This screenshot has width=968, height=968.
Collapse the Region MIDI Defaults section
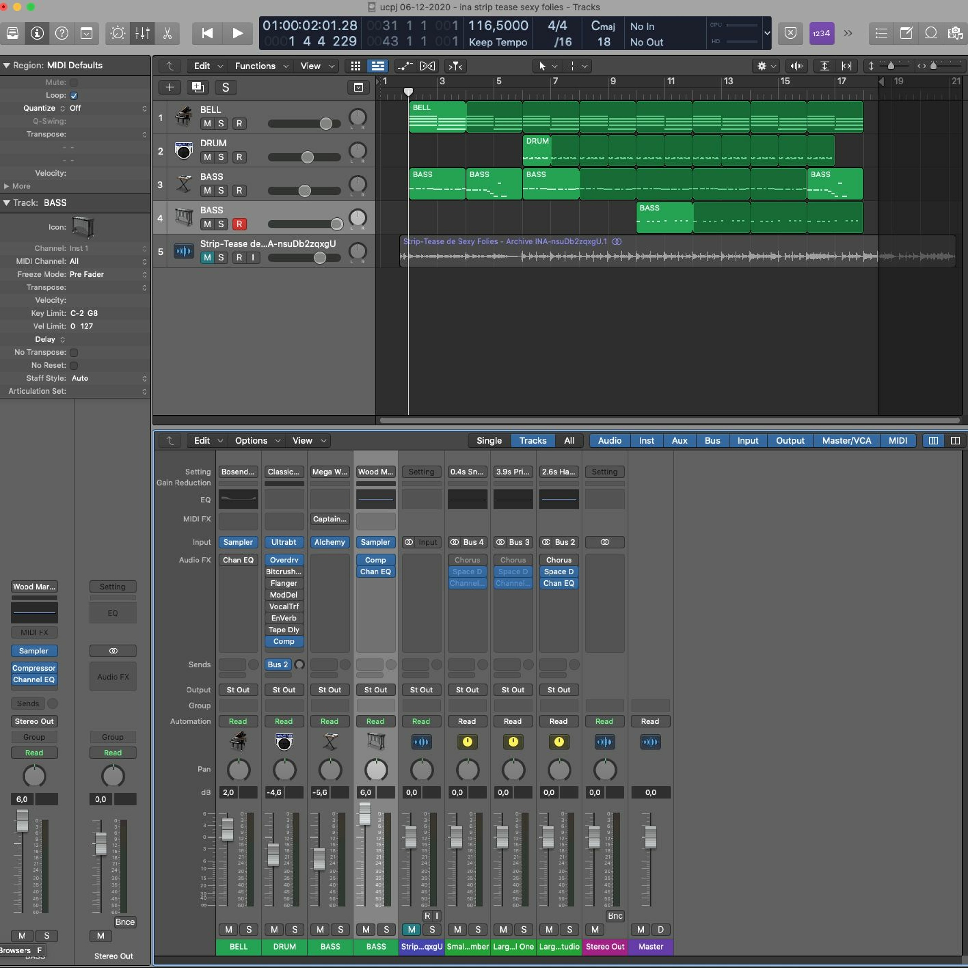6,65
